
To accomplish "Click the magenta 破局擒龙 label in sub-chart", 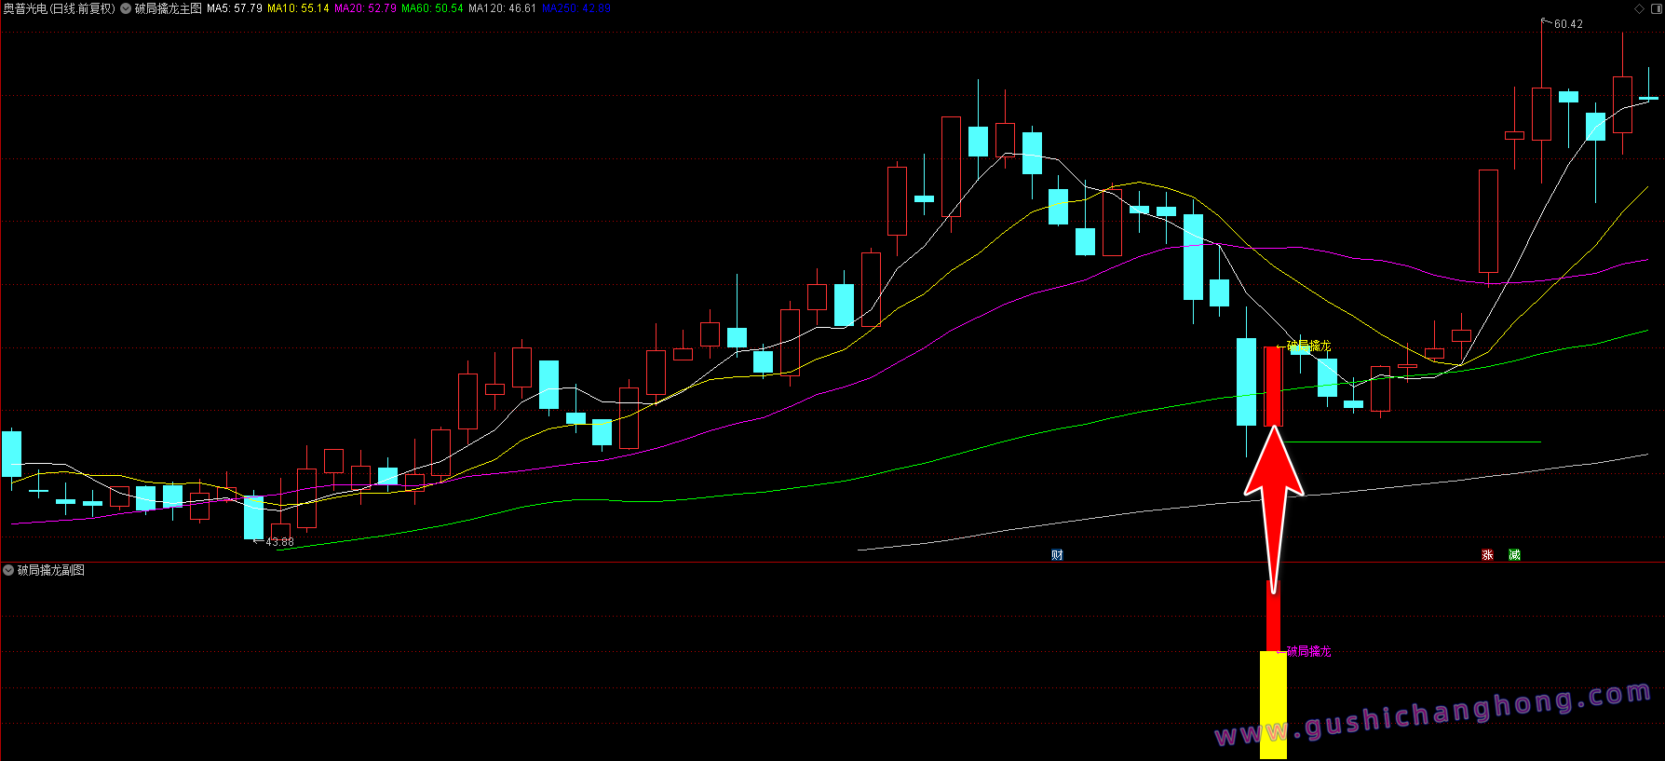I will (x=1308, y=652).
